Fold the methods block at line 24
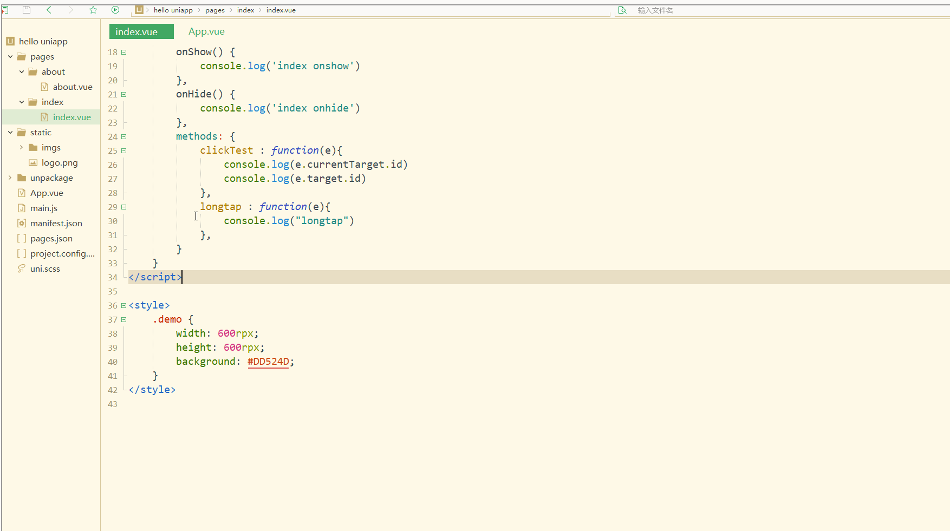Image resolution: width=950 pixels, height=531 pixels. pyautogui.click(x=124, y=136)
